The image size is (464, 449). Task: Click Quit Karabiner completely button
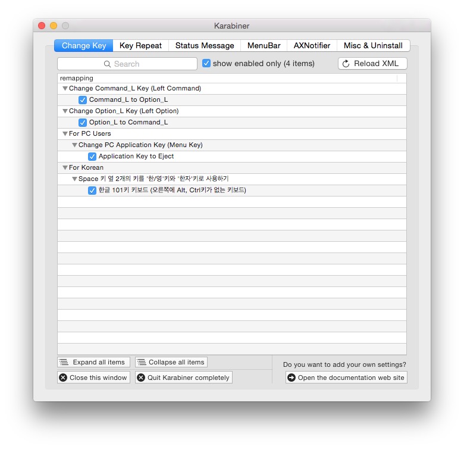pos(184,378)
